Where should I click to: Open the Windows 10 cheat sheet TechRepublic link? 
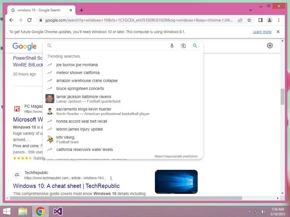(66, 186)
